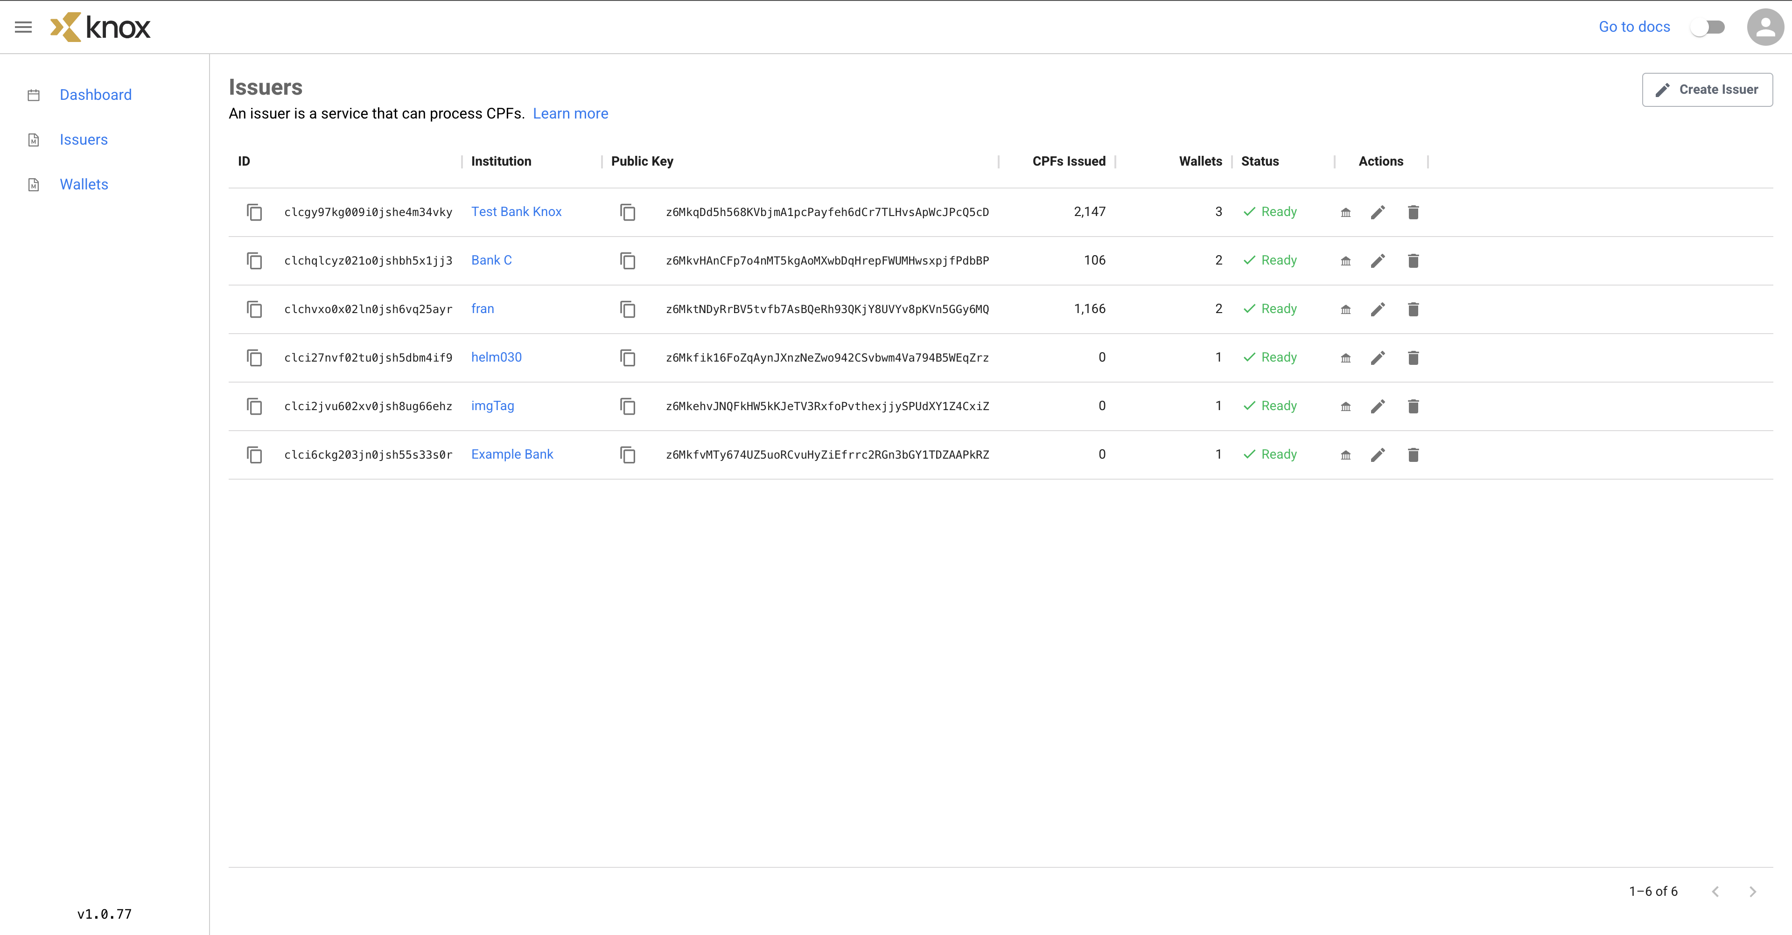Open Issuers in the sidebar
This screenshot has width=1792, height=935.
click(x=84, y=140)
